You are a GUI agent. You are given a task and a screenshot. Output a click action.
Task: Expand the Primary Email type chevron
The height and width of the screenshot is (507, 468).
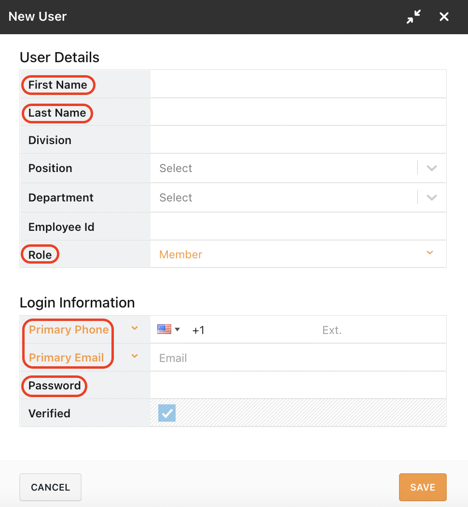pyautogui.click(x=135, y=356)
